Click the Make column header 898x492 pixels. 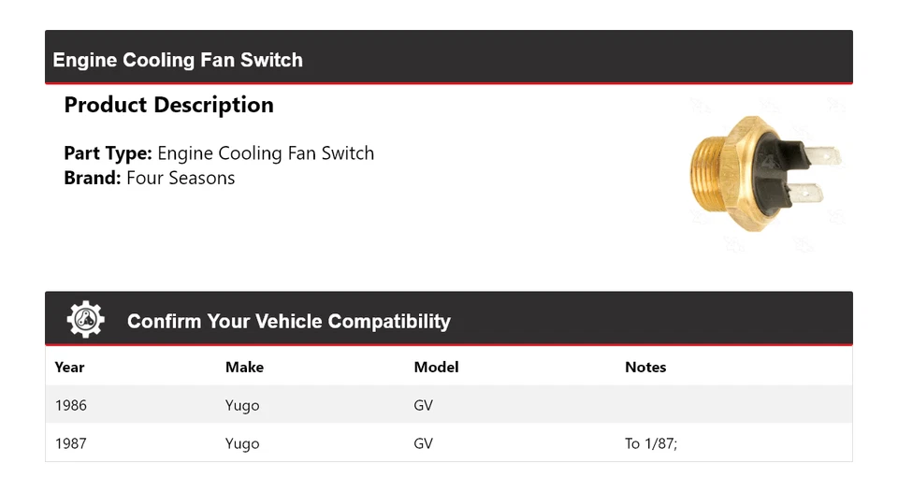(x=244, y=368)
